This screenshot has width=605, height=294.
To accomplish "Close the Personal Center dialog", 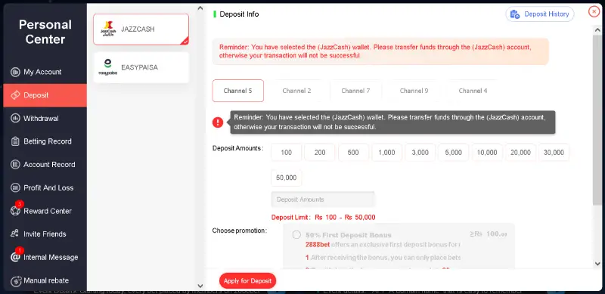I will pyautogui.click(x=594, y=12).
